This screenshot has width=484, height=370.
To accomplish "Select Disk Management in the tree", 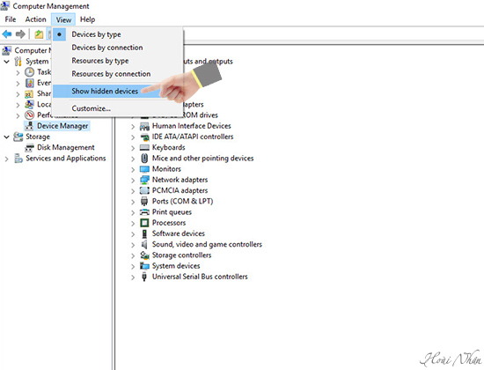I will tap(66, 147).
